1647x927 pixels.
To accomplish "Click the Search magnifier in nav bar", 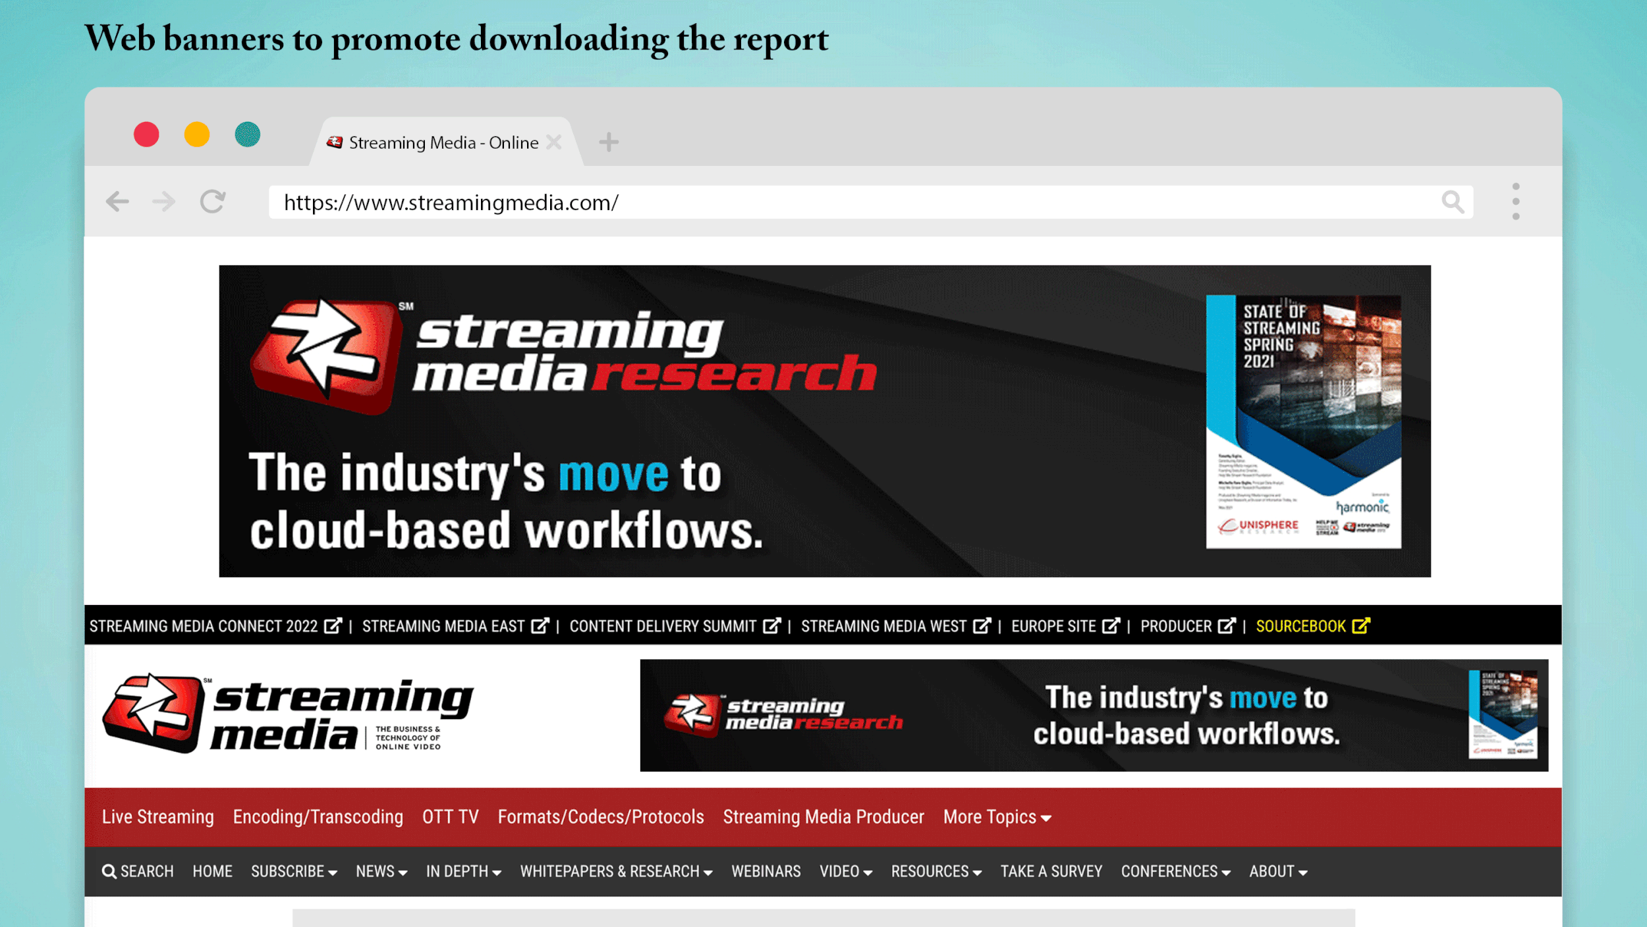I will (x=109, y=872).
